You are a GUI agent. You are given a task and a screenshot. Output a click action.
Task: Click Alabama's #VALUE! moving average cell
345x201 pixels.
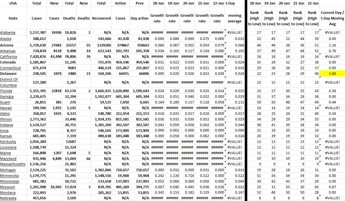tap(235, 33)
